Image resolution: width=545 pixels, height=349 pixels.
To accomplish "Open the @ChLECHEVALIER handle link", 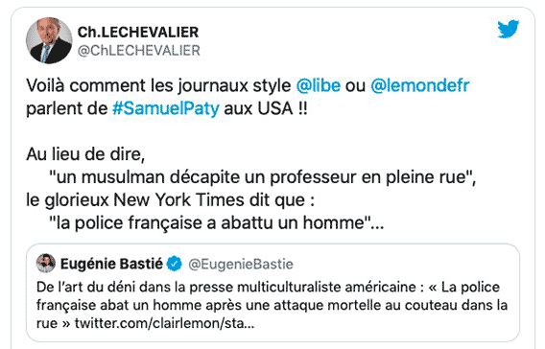I will coord(139,51).
